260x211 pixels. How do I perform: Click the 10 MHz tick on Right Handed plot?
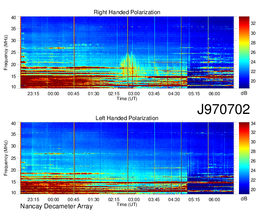[13, 87]
